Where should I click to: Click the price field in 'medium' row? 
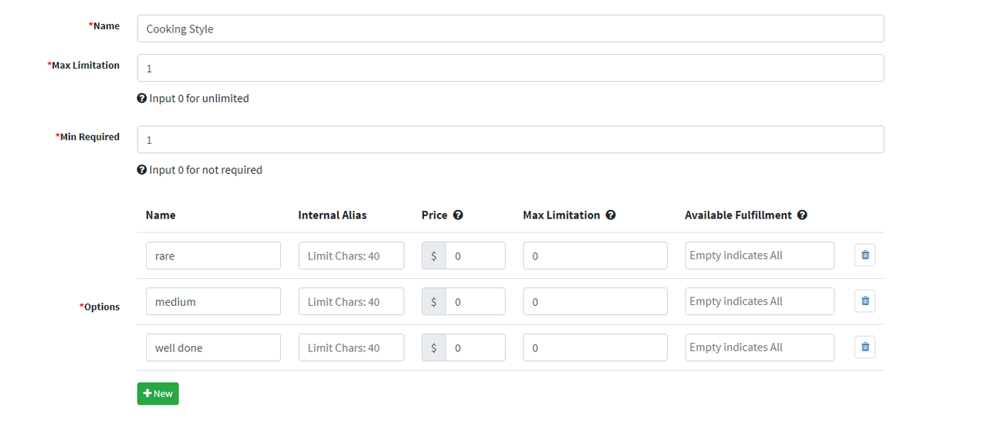tap(475, 301)
